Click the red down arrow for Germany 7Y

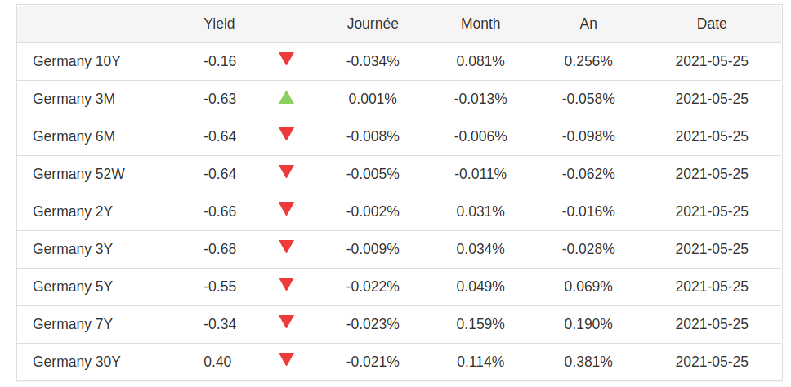pos(286,322)
